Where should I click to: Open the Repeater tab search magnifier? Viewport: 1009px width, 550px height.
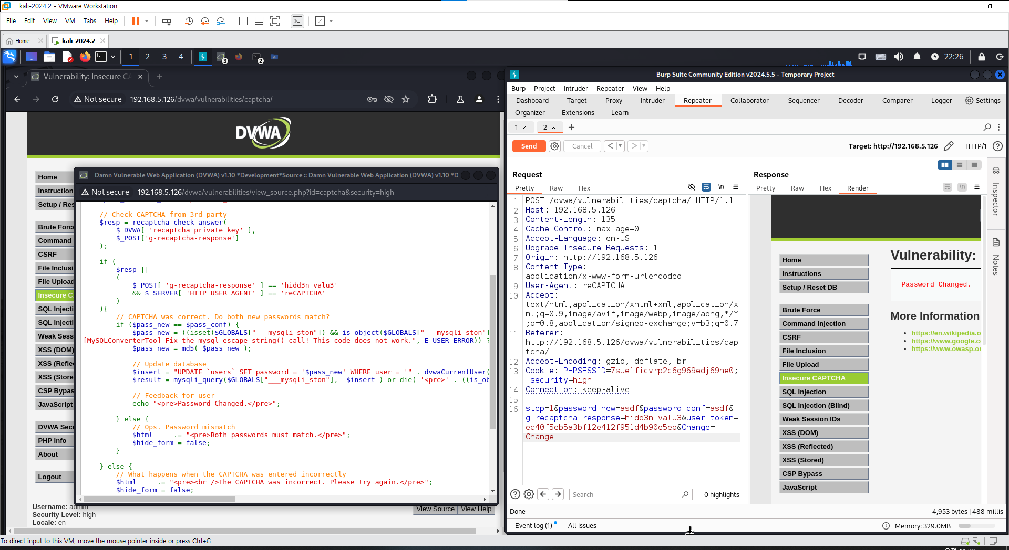point(987,127)
